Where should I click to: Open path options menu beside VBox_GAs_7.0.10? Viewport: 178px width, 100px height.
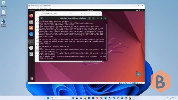(67, 14)
